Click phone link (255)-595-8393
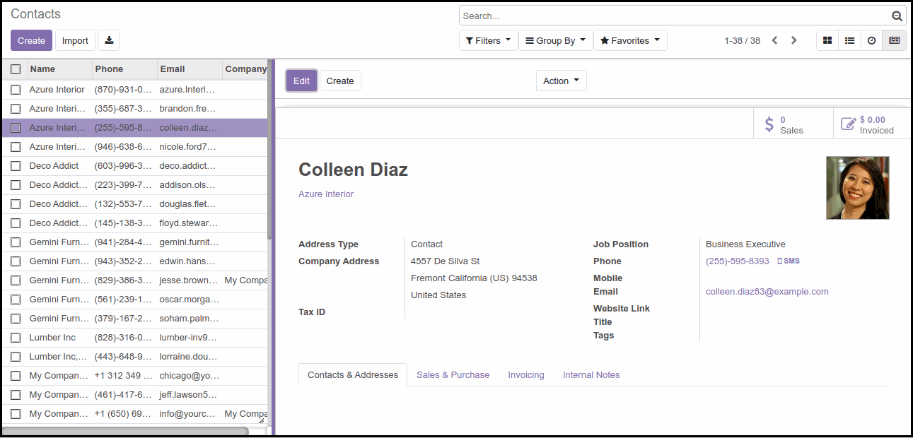Image resolution: width=913 pixels, height=438 pixels. [738, 261]
